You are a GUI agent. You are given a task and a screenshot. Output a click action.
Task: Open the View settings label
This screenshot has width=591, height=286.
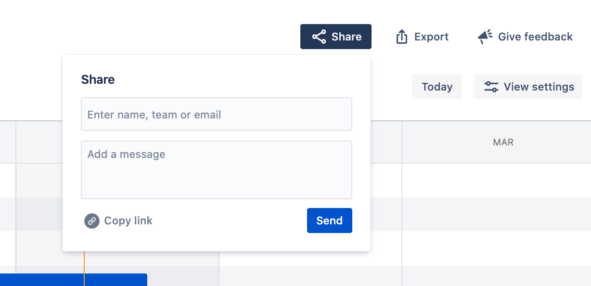(539, 87)
